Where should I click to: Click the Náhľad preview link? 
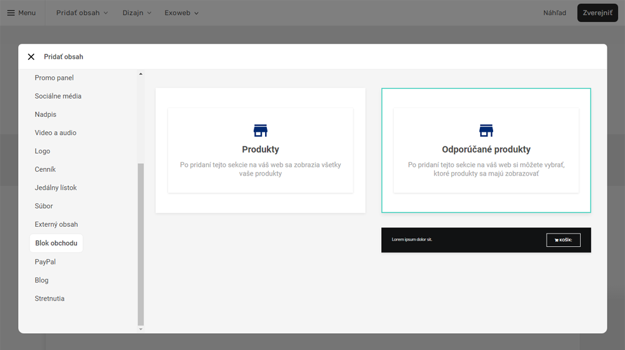pos(554,12)
